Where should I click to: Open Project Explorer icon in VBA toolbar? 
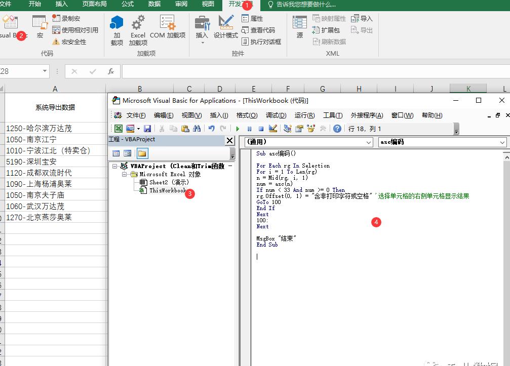pyautogui.click(x=287, y=129)
